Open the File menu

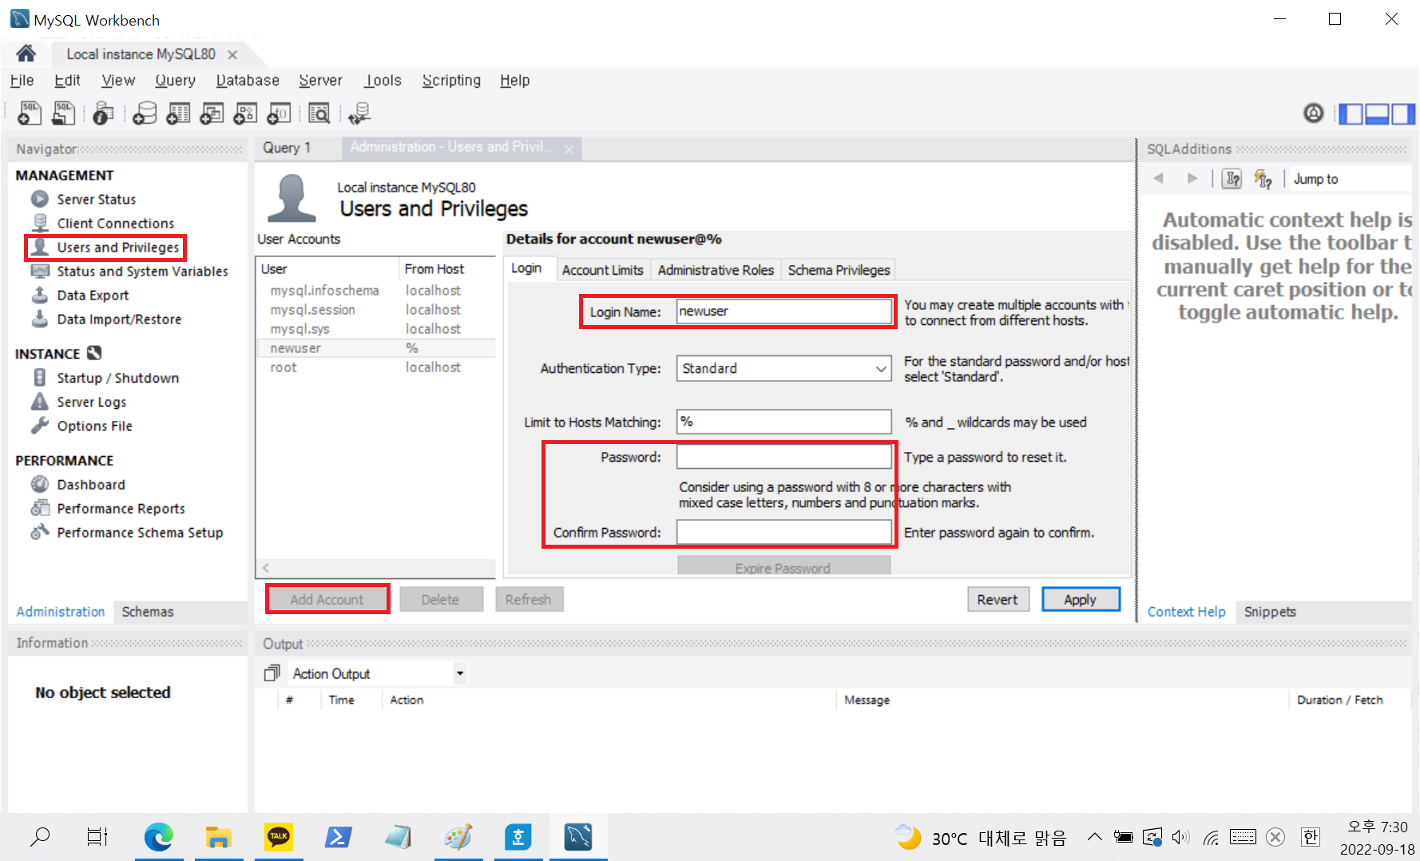(x=22, y=81)
